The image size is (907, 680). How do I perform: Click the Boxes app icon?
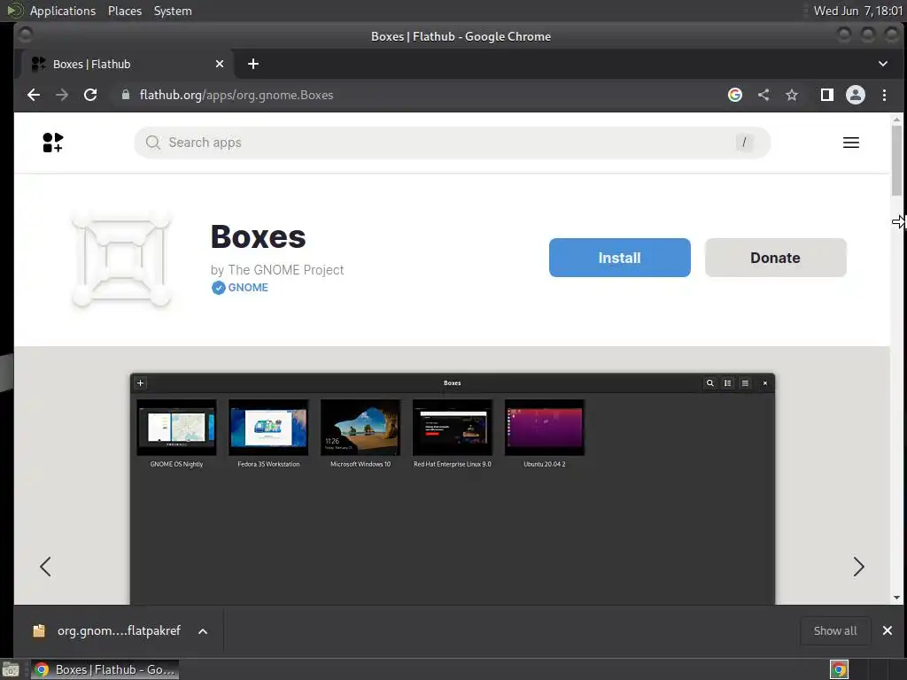tap(120, 259)
